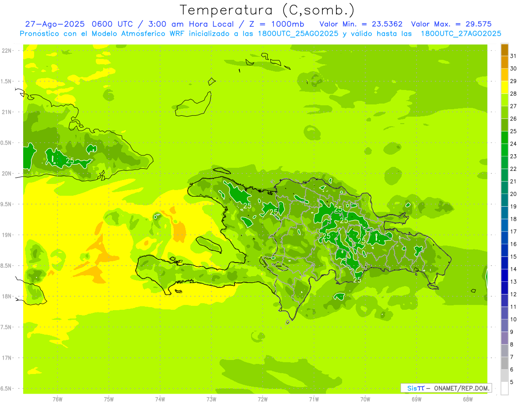Screen dimensions: 525x405
Task: Click the "21N" latitude label
Action: coord(7,112)
